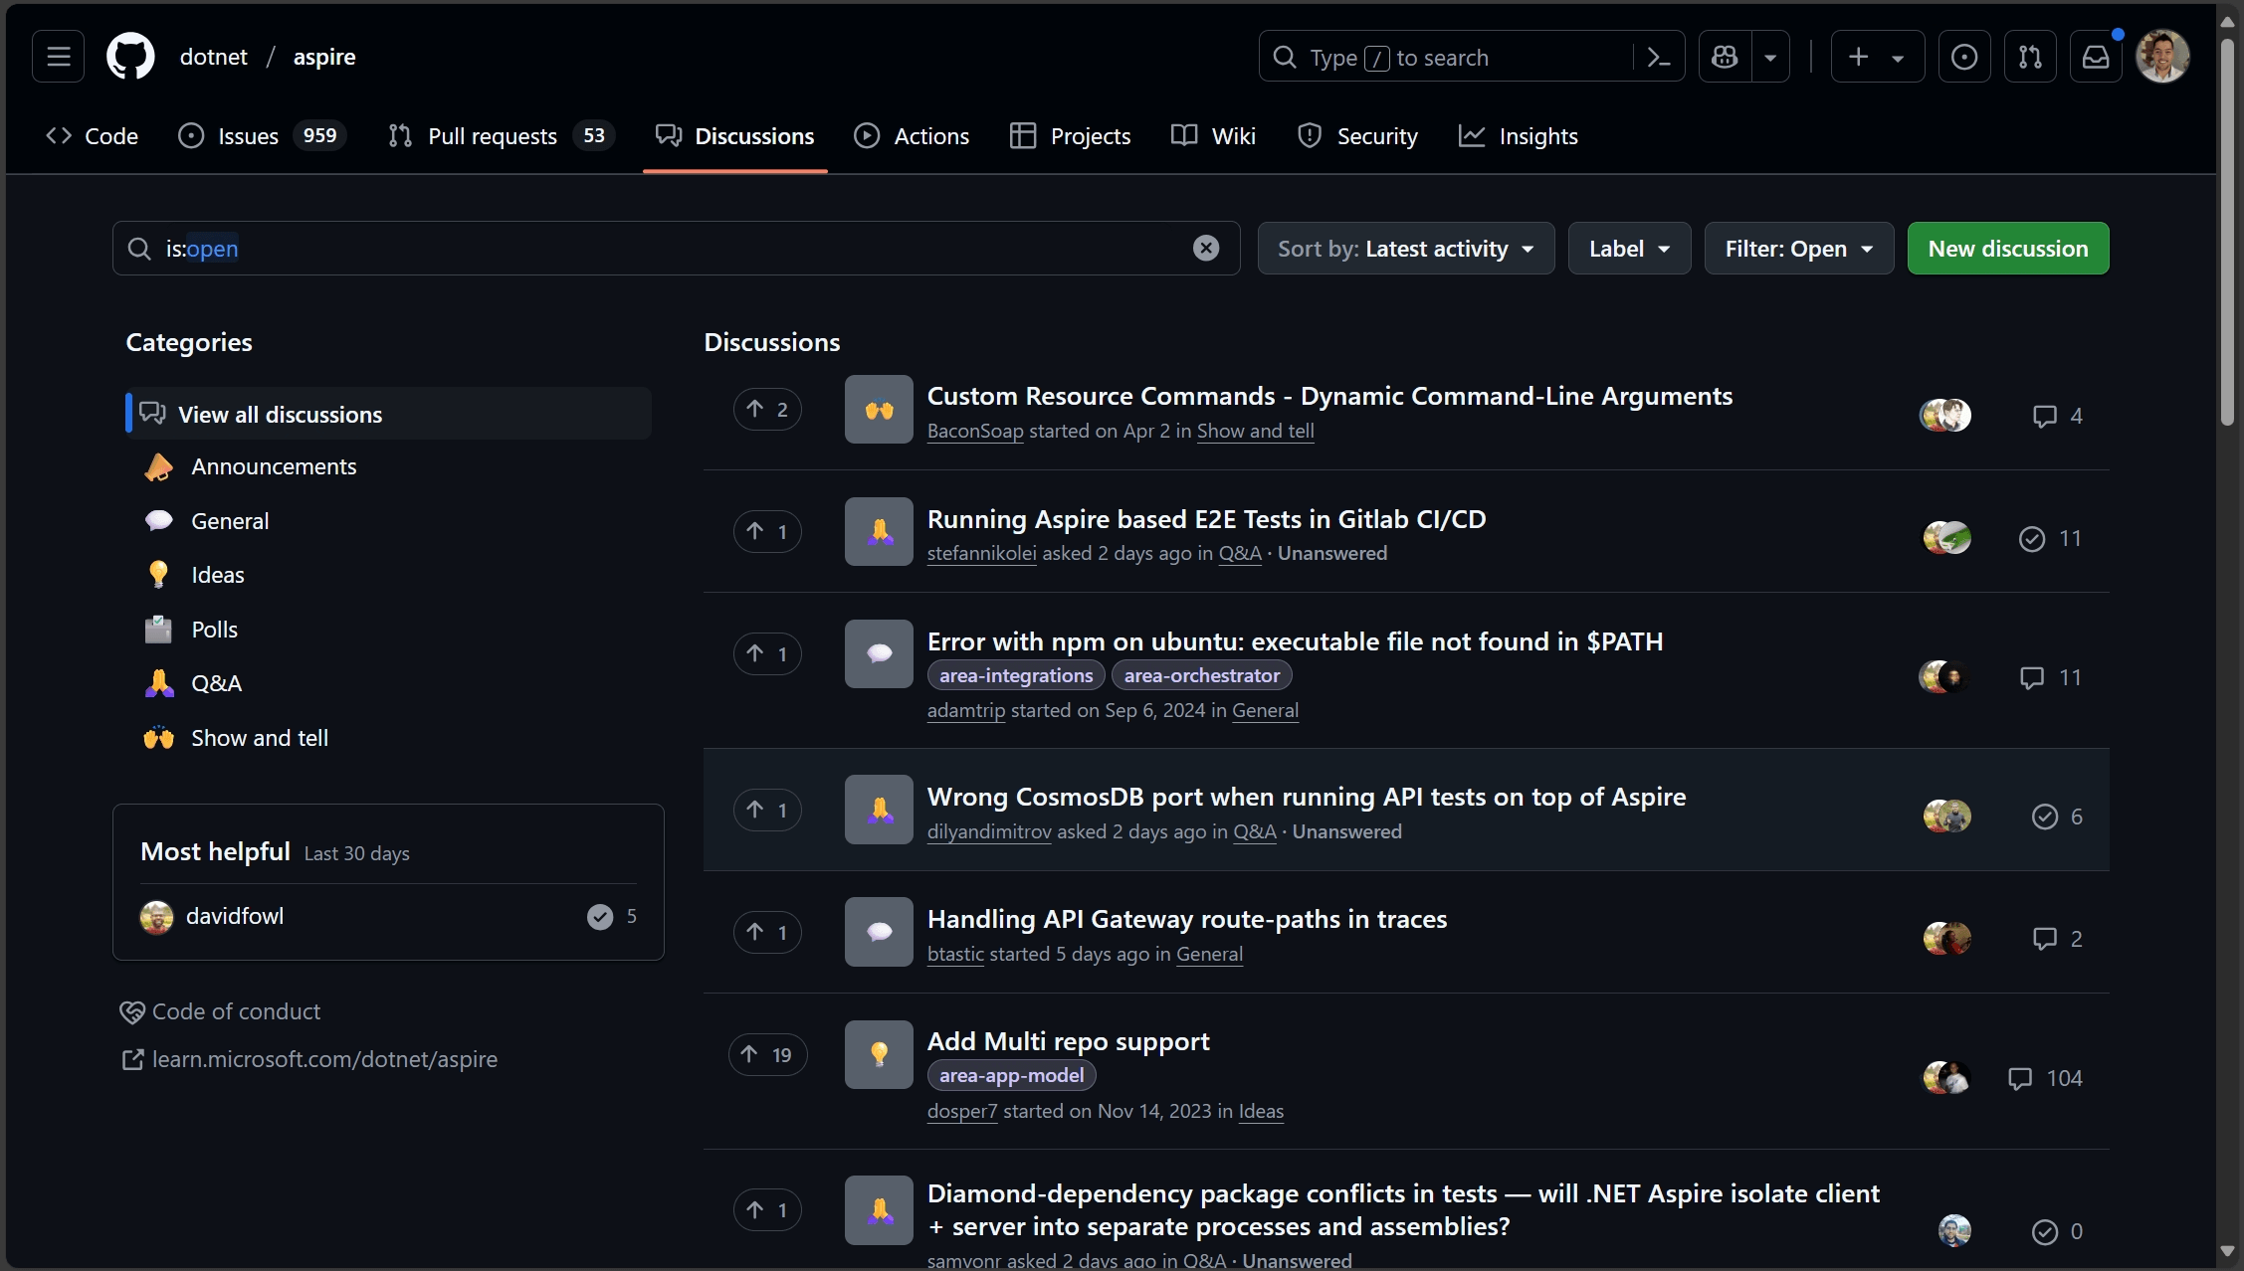Open the user profile avatar menu
Image resolution: width=2244 pixels, height=1271 pixels.
[x=2162, y=57]
